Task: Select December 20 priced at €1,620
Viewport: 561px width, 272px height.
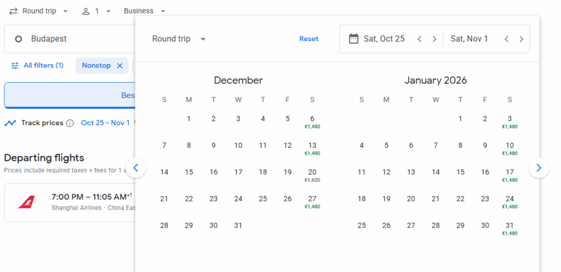Action: [312, 175]
